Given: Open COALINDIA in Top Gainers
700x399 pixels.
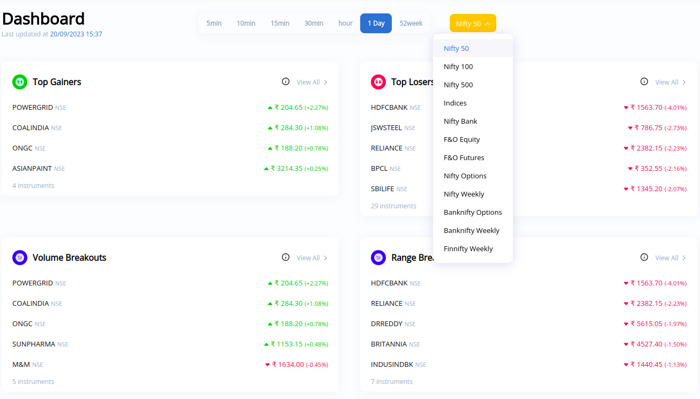Looking at the screenshot, I should [170, 128].
